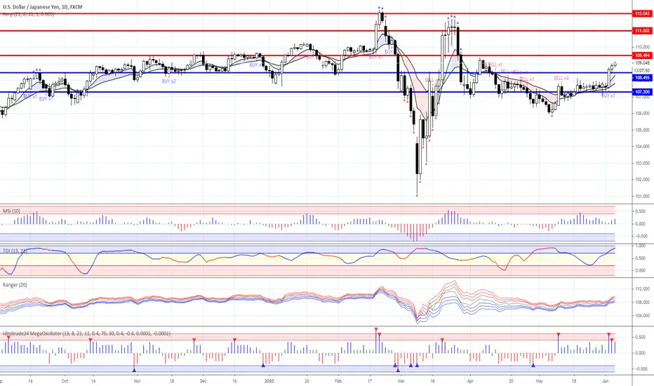Click the Jun label on time axis
This screenshot has width=654, height=386.
pos(605,381)
